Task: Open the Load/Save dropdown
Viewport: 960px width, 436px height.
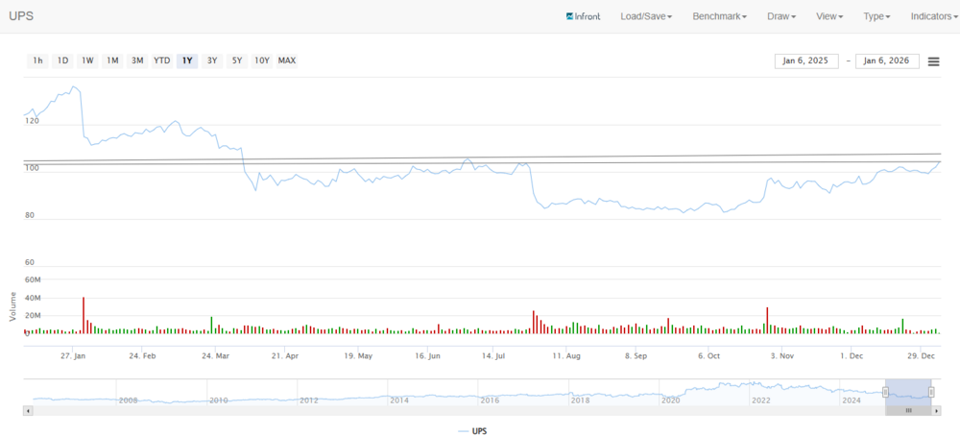Action: pyautogui.click(x=646, y=16)
